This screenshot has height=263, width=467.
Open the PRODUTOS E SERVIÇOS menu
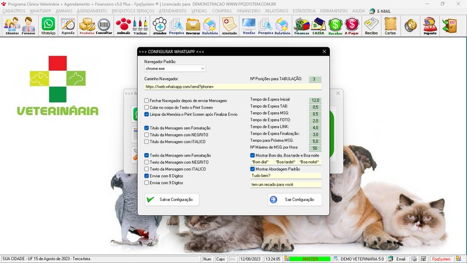click(x=133, y=11)
